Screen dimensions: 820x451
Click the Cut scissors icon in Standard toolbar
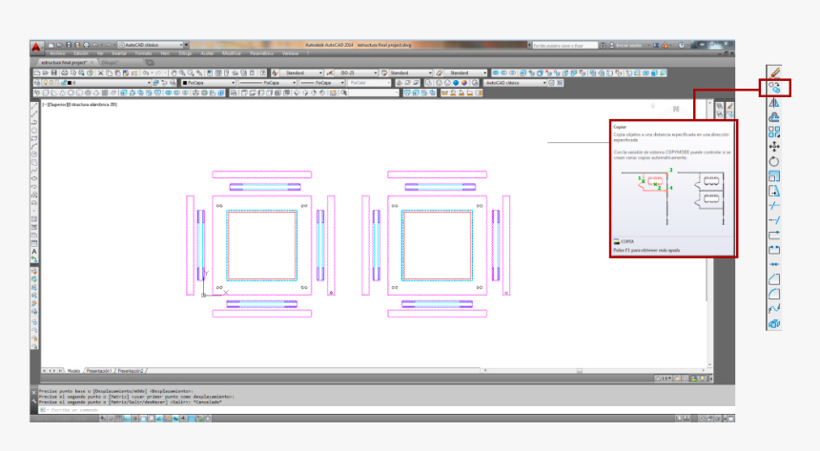point(100,73)
